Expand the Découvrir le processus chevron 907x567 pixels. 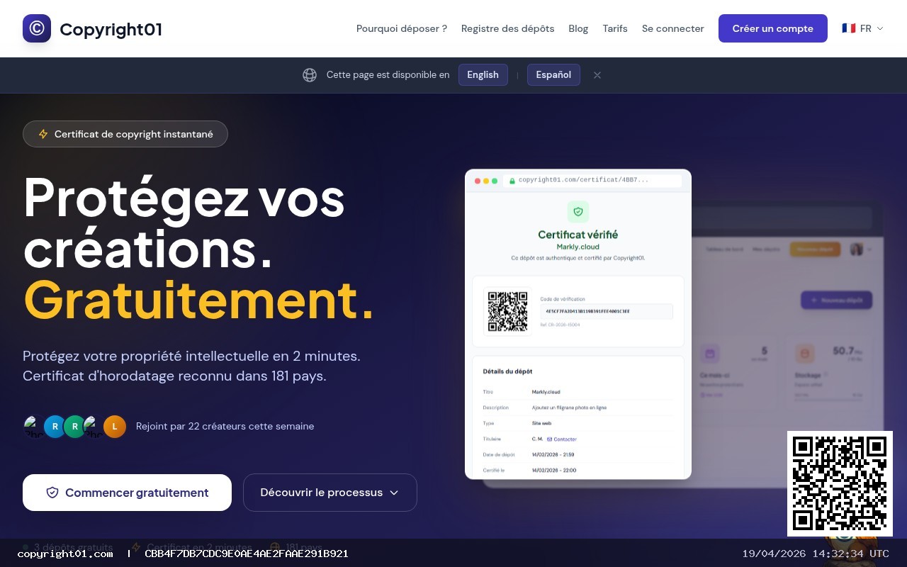(x=395, y=493)
